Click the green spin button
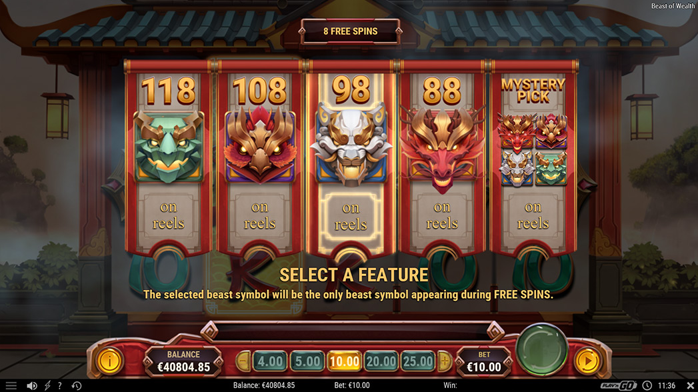The image size is (698, 392). point(542,349)
